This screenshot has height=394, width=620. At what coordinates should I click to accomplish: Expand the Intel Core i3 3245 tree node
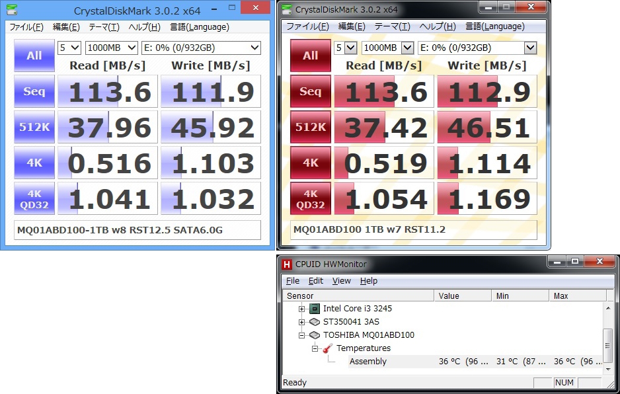click(301, 309)
